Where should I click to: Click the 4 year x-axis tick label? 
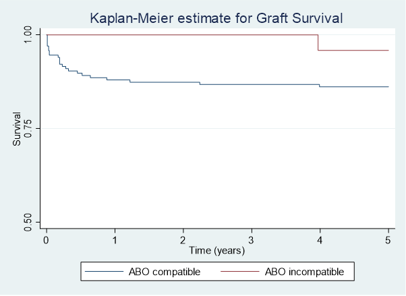coord(320,241)
